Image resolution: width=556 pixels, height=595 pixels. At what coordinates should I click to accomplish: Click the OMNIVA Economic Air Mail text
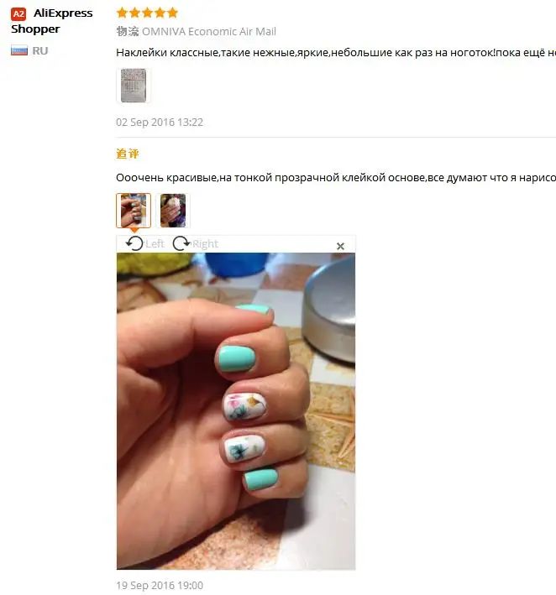click(x=209, y=32)
